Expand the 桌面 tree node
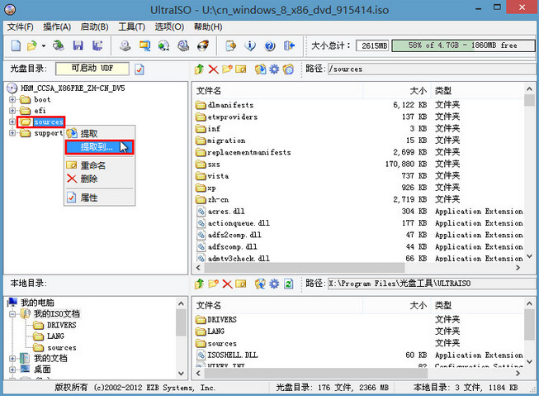This screenshot has width=539, height=396. (12, 370)
